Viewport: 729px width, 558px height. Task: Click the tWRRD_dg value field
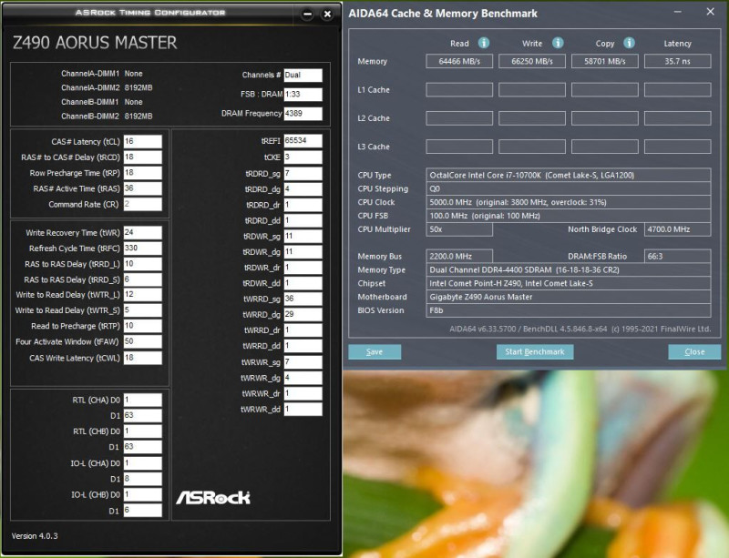pos(303,315)
